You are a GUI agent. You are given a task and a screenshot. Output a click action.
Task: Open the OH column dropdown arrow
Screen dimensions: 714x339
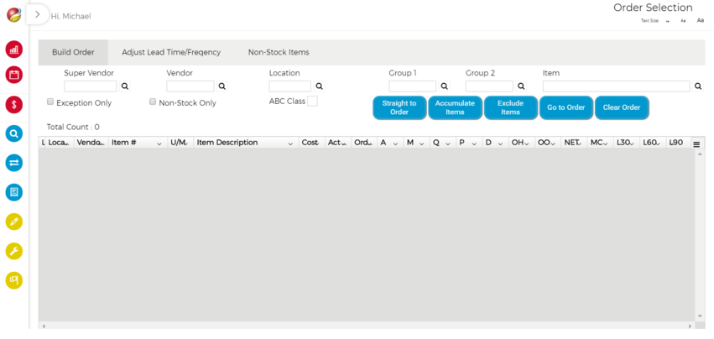(527, 143)
